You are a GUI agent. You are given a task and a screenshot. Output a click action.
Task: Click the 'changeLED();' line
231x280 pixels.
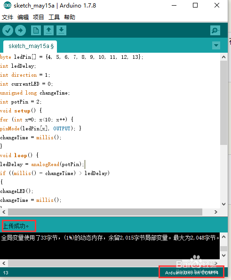16,191
